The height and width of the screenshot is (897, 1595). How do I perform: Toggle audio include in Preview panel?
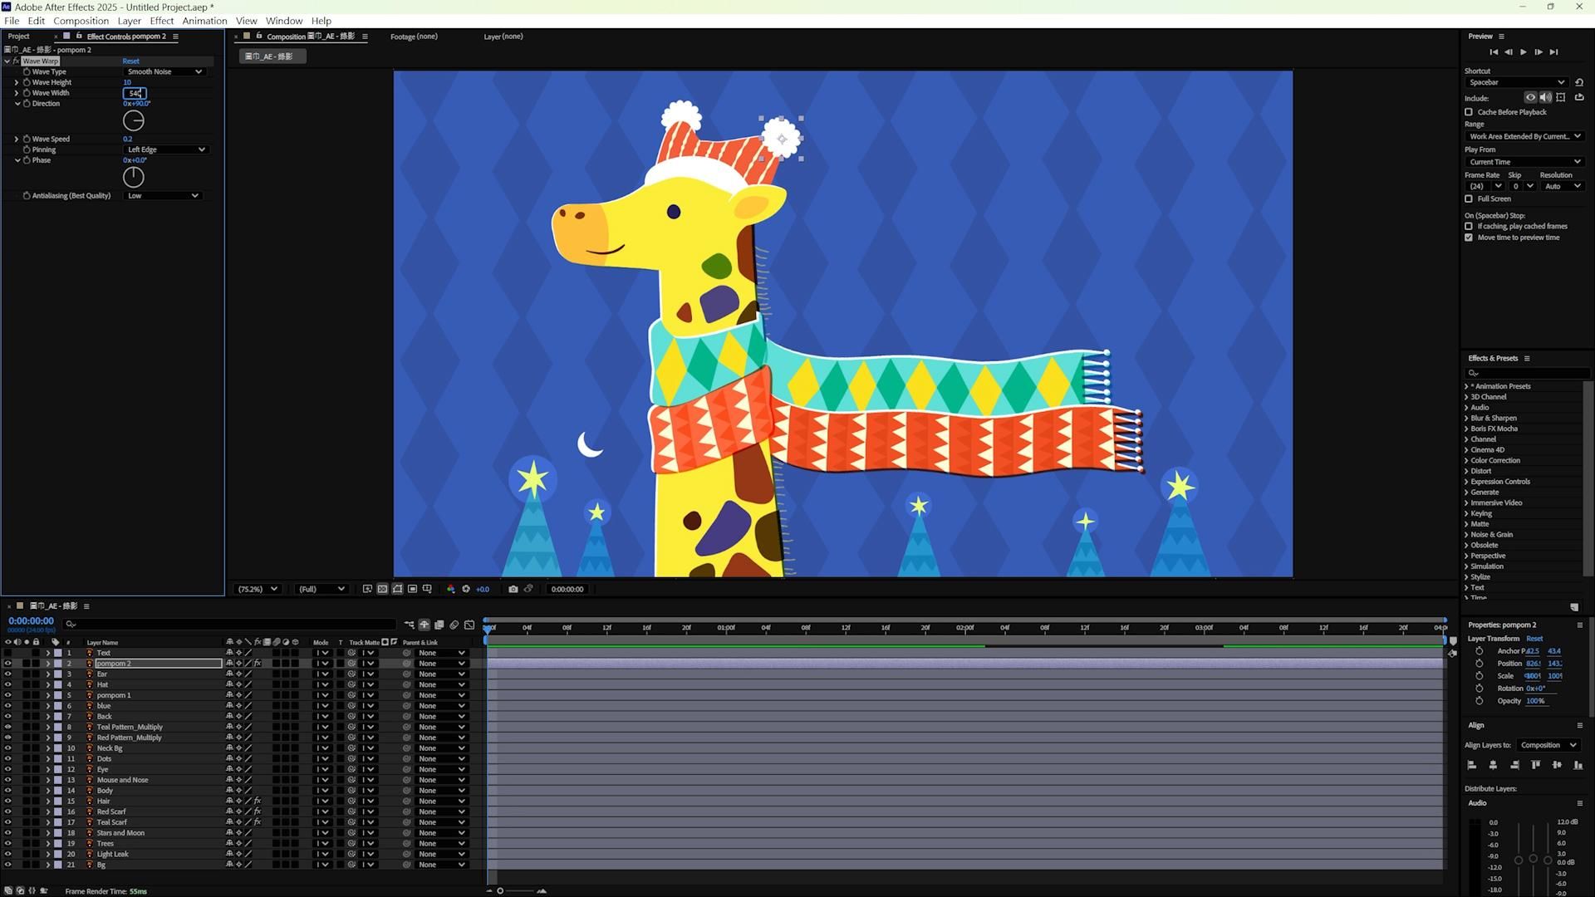tap(1545, 98)
